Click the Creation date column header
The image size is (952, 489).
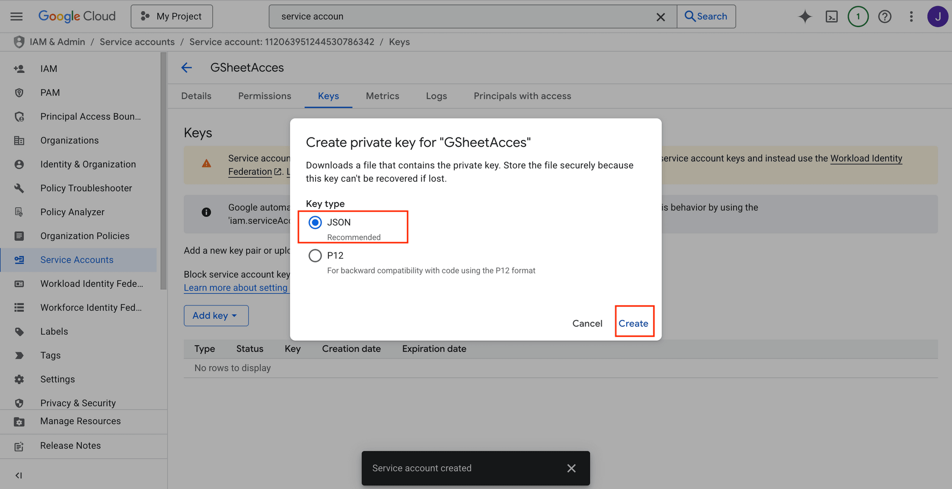351,349
